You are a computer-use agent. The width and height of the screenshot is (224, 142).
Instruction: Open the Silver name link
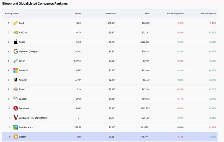pyautogui.click(x=22, y=61)
